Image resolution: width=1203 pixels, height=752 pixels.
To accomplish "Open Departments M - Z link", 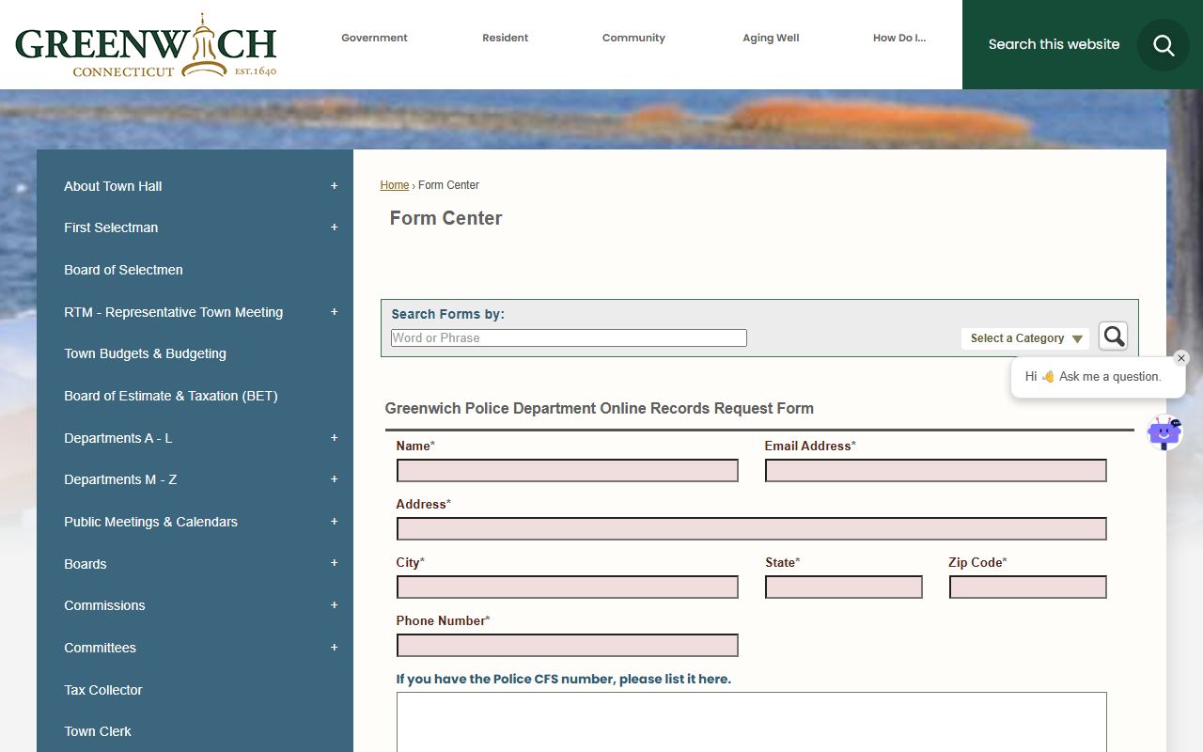I will [120, 479].
